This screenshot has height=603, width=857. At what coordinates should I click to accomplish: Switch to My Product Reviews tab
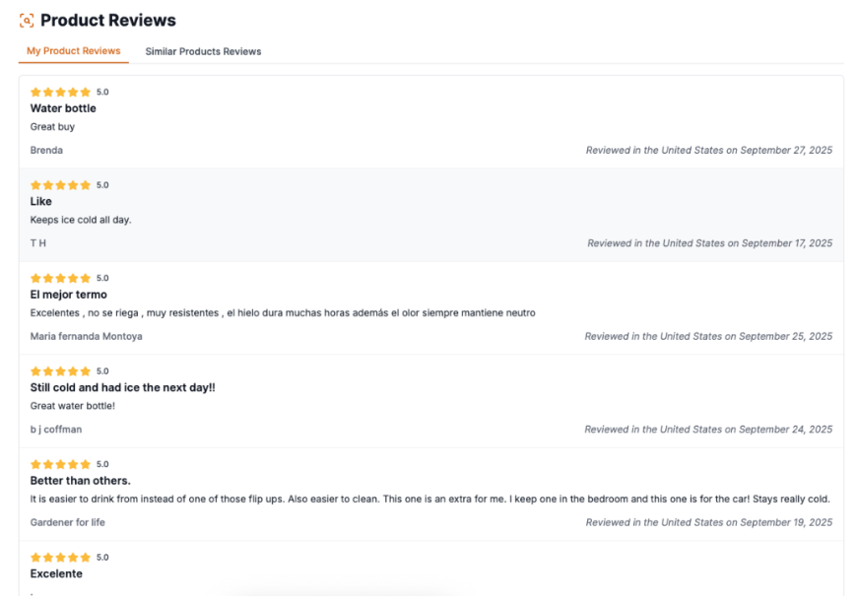point(74,51)
